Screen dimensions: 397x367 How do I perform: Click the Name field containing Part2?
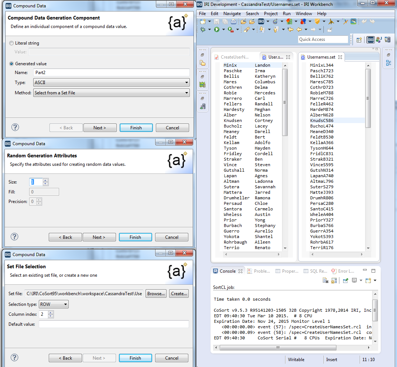point(112,73)
